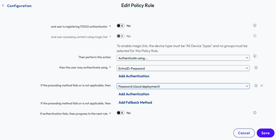Screen dimensions: 276x140
Task: Remove the Password (cloud deployment) method
Action: click(262, 86)
